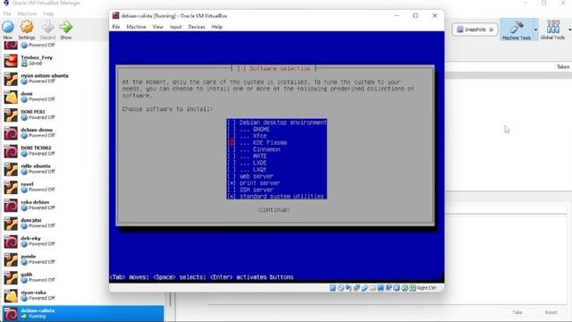Click Right Ctrl host key indicator
The image size is (572, 322).
coord(426,288)
